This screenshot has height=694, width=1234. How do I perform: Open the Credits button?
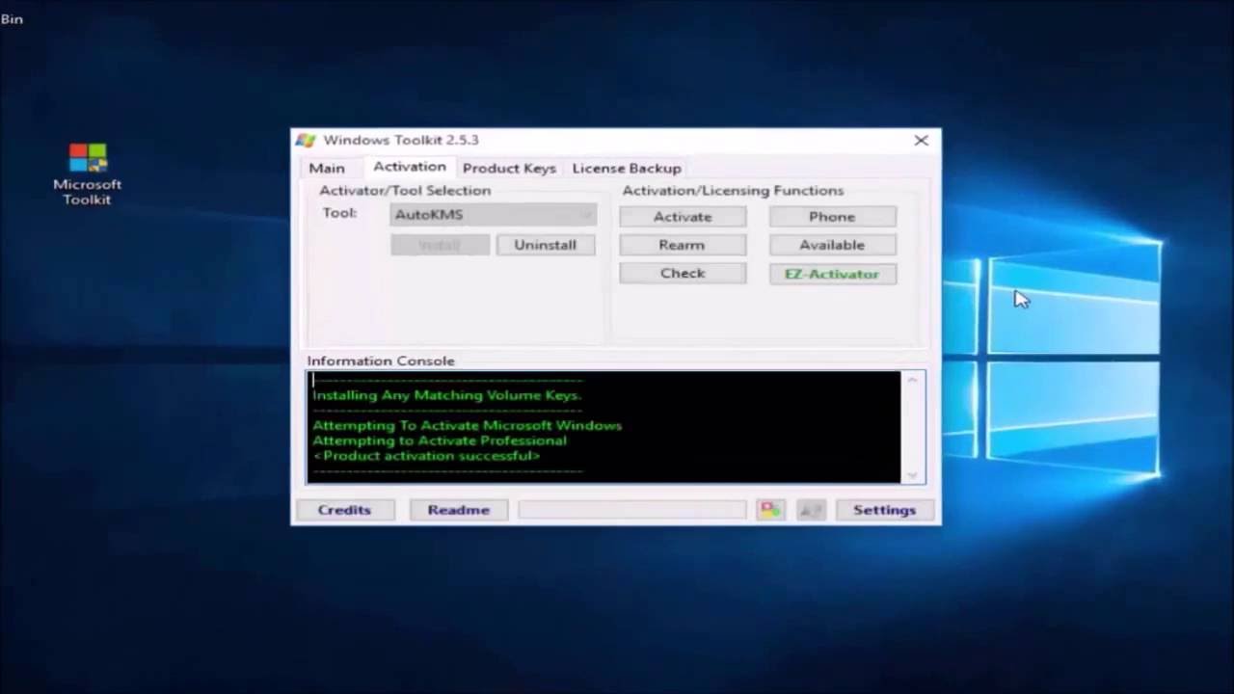tap(344, 510)
